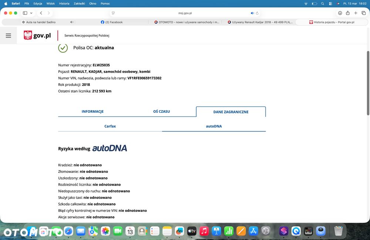This screenshot has width=370, height=240.
Task: Open Apple TV from the Dock
Action: pyautogui.click(x=192, y=231)
